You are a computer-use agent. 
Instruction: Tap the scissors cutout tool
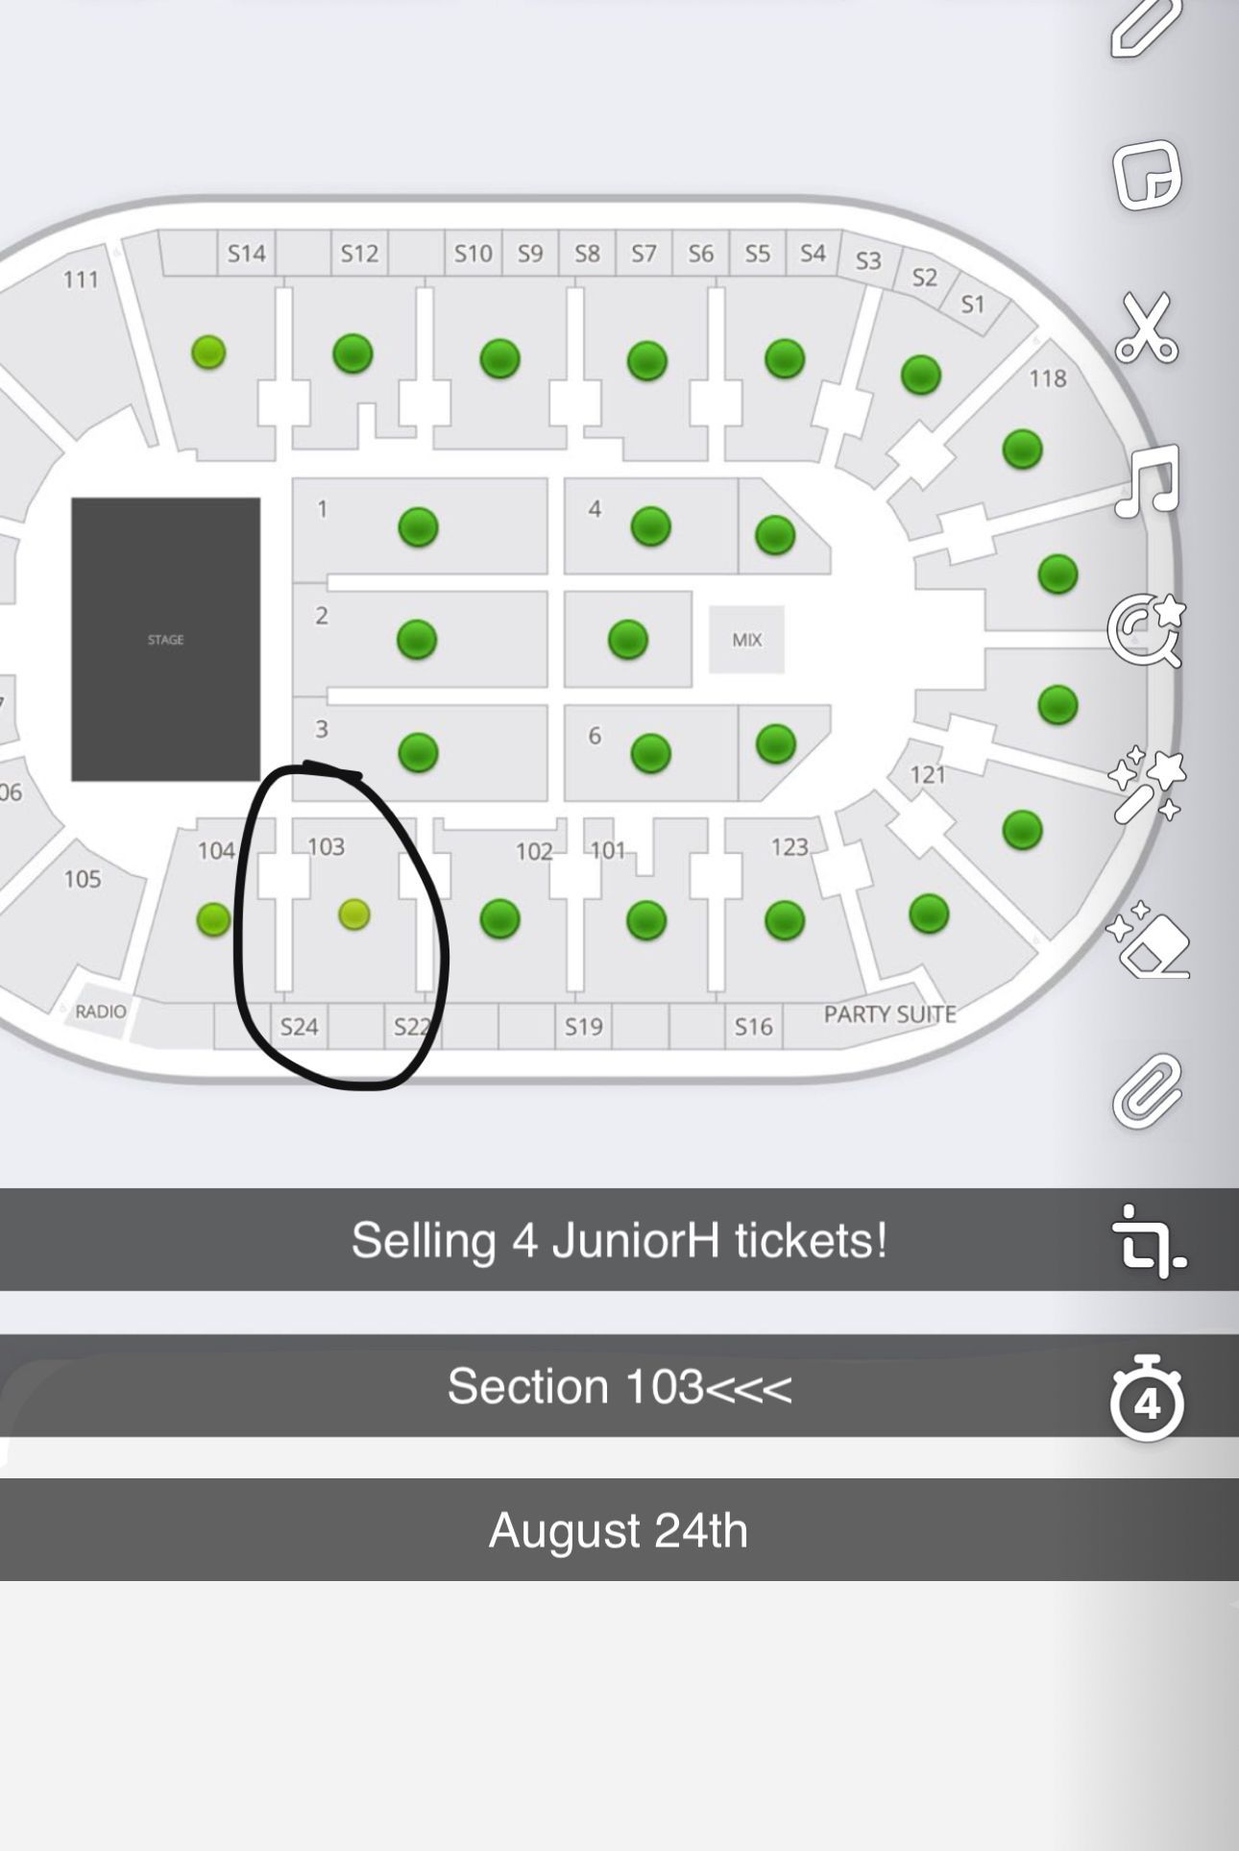[x=1147, y=328]
